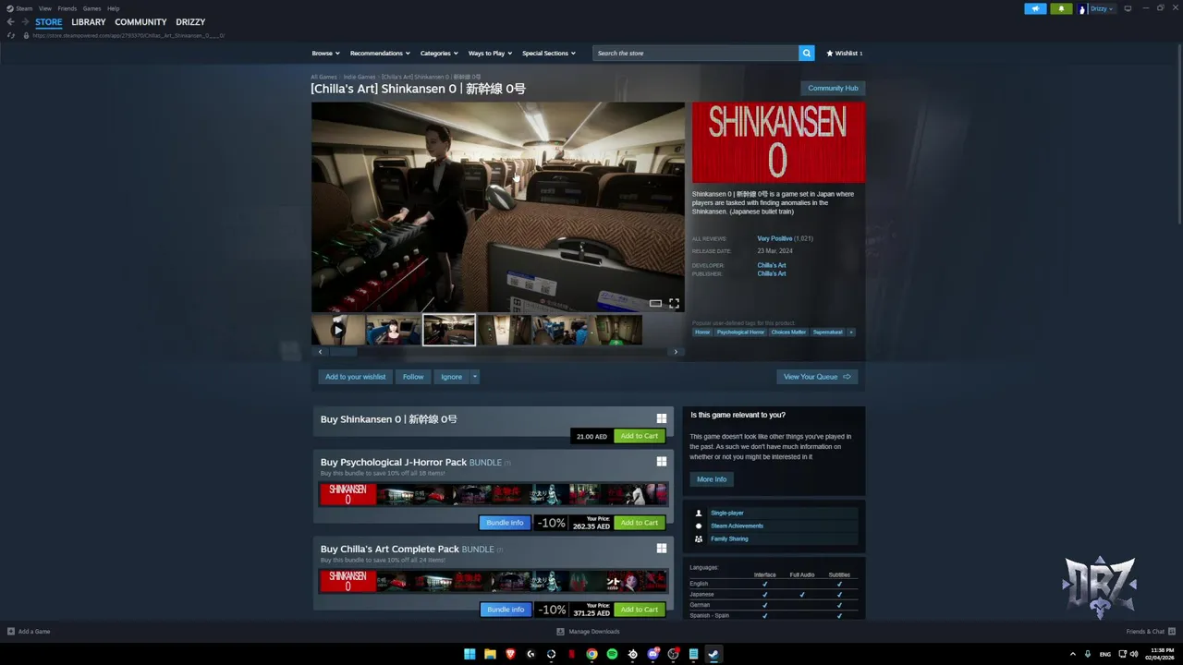
Task: Open Wishlist link in store header
Action: (x=845, y=54)
